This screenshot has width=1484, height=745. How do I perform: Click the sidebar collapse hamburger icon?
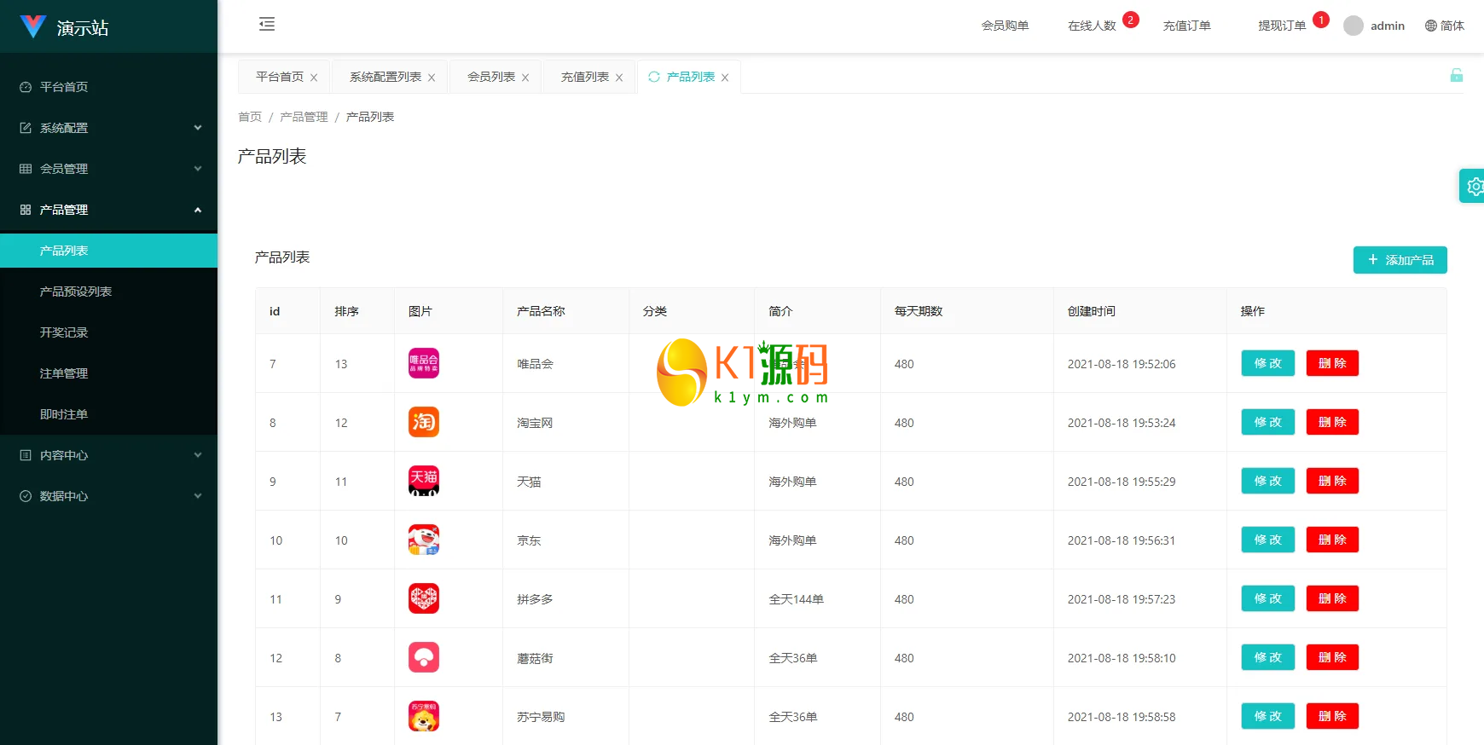tap(267, 24)
